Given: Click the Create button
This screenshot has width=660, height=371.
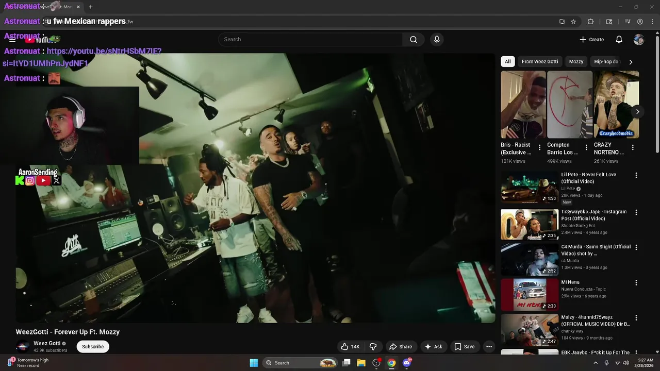Looking at the screenshot, I should pos(591,40).
